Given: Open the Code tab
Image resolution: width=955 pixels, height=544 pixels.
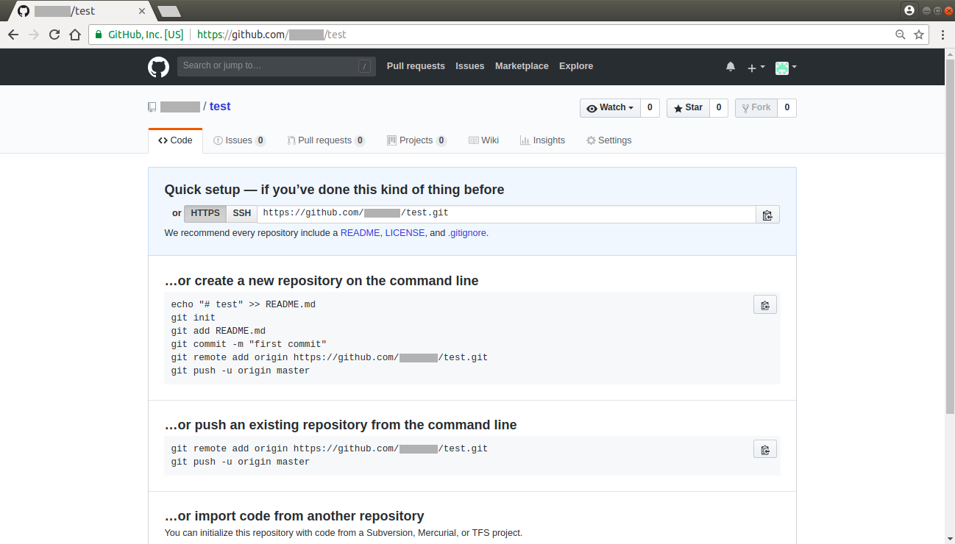Looking at the screenshot, I should click(175, 140).
